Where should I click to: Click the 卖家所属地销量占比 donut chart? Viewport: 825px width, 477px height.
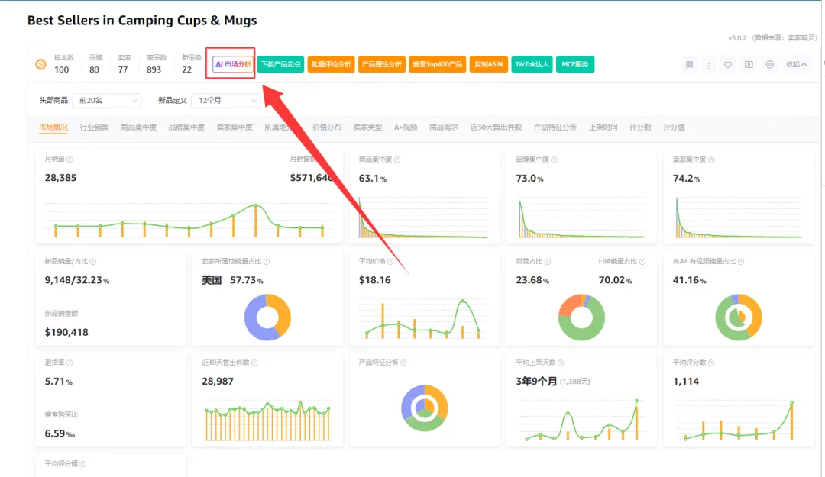click(267, 317)
